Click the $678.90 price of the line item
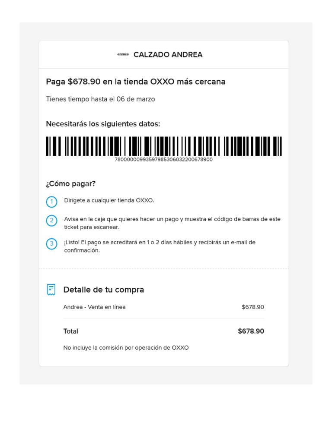332x442 pixels. point(252,307)
